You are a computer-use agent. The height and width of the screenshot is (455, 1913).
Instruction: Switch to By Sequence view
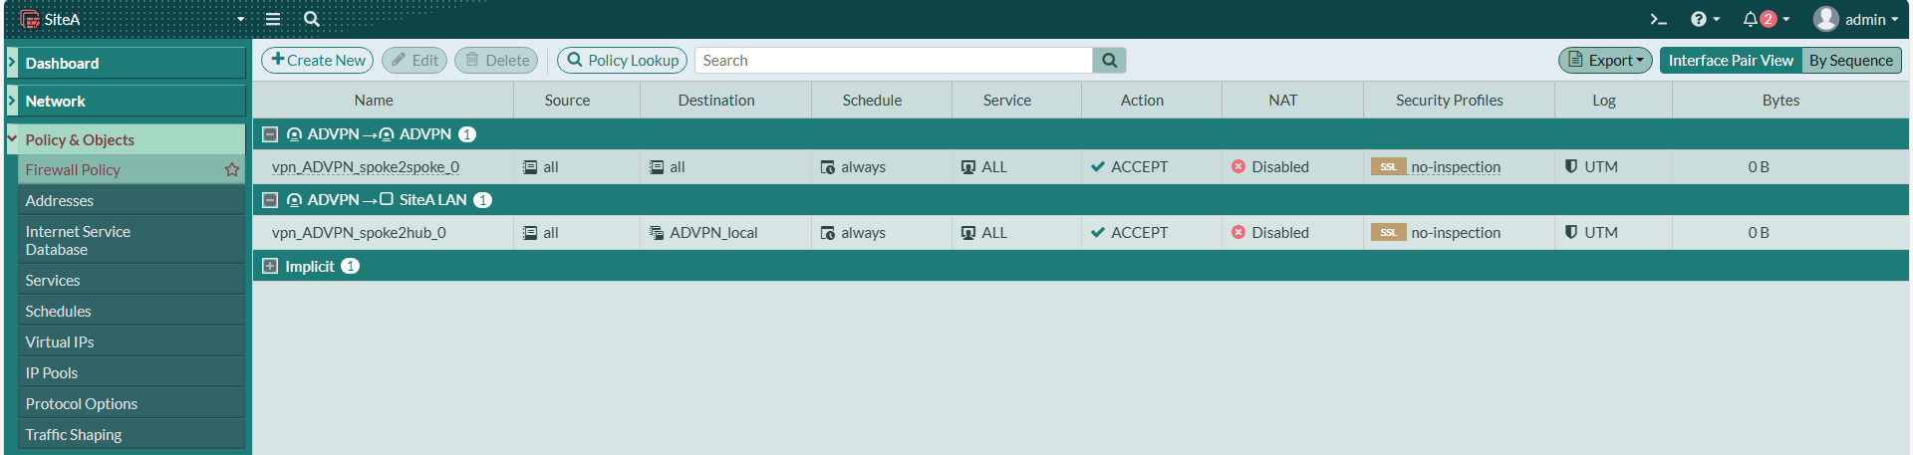click(x=1851, y=61)
